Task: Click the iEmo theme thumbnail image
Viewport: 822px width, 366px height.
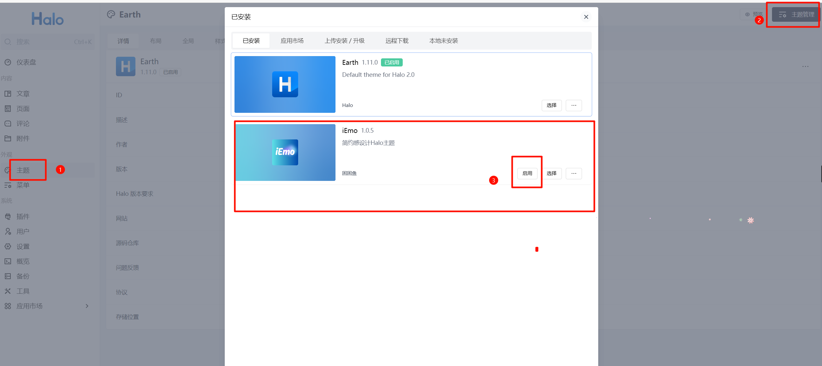Action: 285,152
